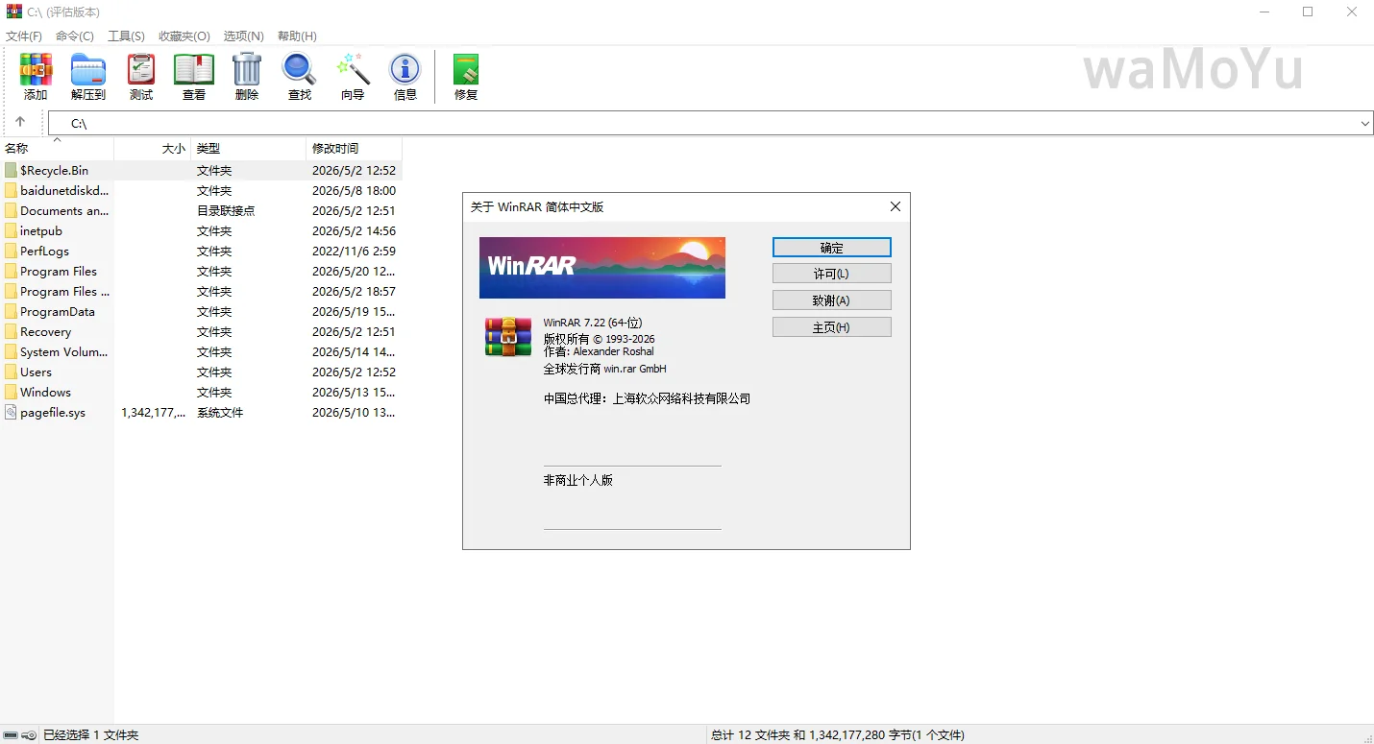Viewport: 1374px width, 744px height.
Task: Click the 已经选择 1 文件夹 status text
Action: point(90,735)
